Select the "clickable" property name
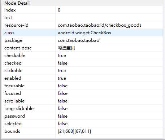This screenshot has width=165, height=140. coord(13,71)
